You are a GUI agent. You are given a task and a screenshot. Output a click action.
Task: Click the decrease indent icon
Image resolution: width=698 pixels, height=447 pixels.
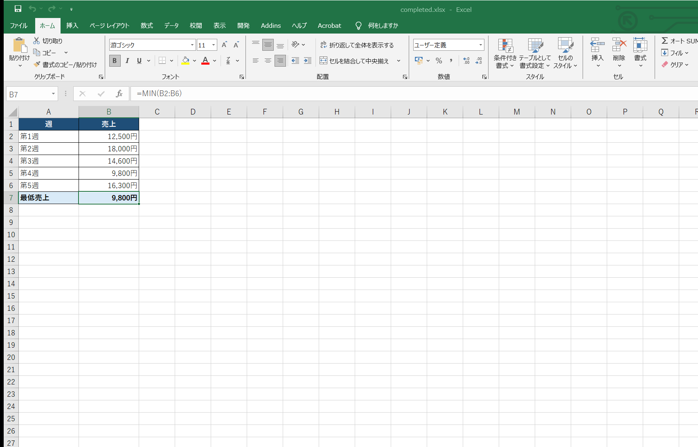tap(295, 61)
